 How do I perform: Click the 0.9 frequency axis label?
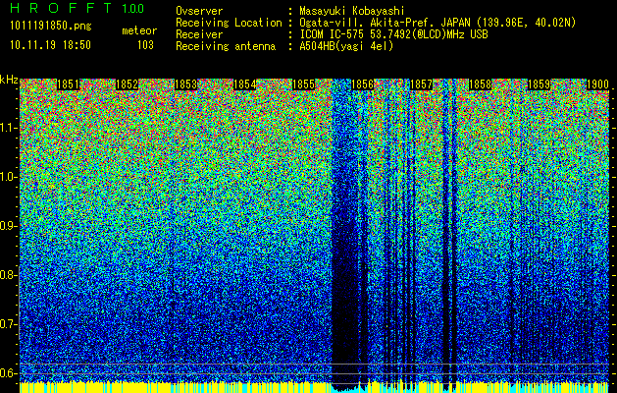point(8,226)
